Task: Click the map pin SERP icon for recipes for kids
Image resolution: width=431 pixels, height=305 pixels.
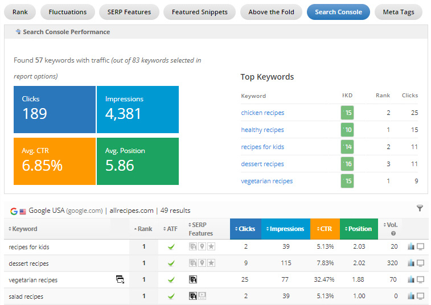Action: 202,247
